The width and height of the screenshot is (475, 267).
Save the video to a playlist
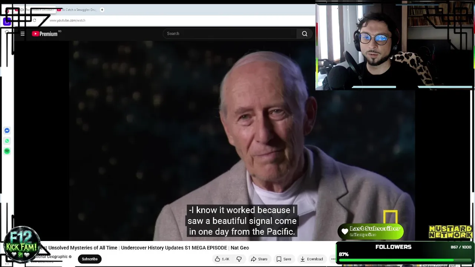coord(284,259)
